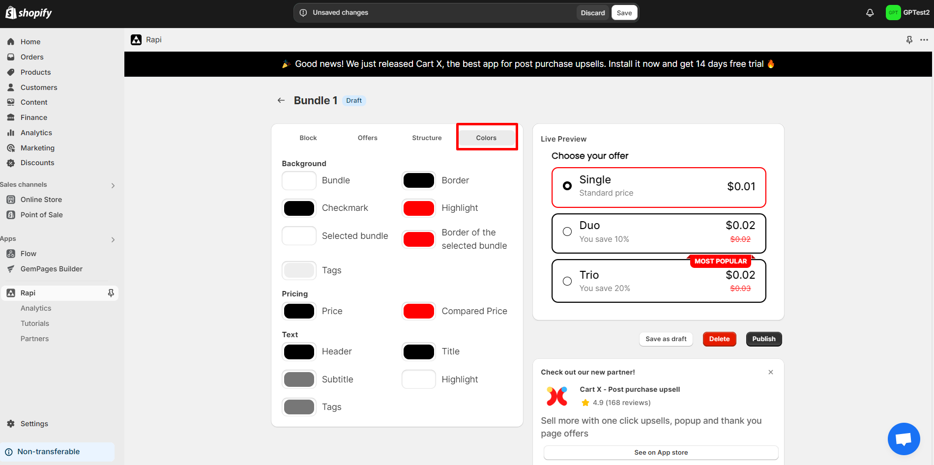Open the Analytics section in the sidebar
This screenshot has width=934, height=465.
coord(35,132)
